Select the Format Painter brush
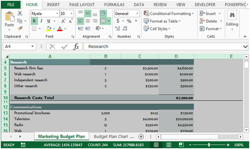Image resolution: width=250 pixels, height=149 pixels. pos(20,28)
